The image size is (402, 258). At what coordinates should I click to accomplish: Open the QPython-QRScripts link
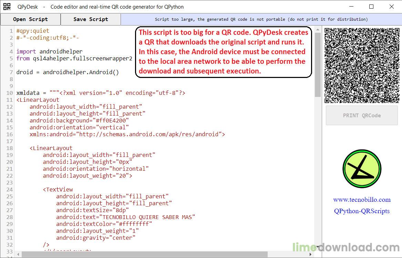(362, 211)
